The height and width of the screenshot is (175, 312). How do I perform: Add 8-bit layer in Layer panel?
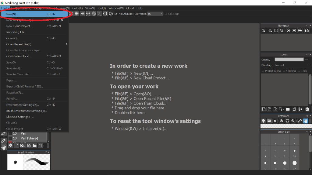270,109
